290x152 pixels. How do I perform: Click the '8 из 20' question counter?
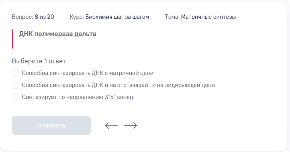(45, 17)
